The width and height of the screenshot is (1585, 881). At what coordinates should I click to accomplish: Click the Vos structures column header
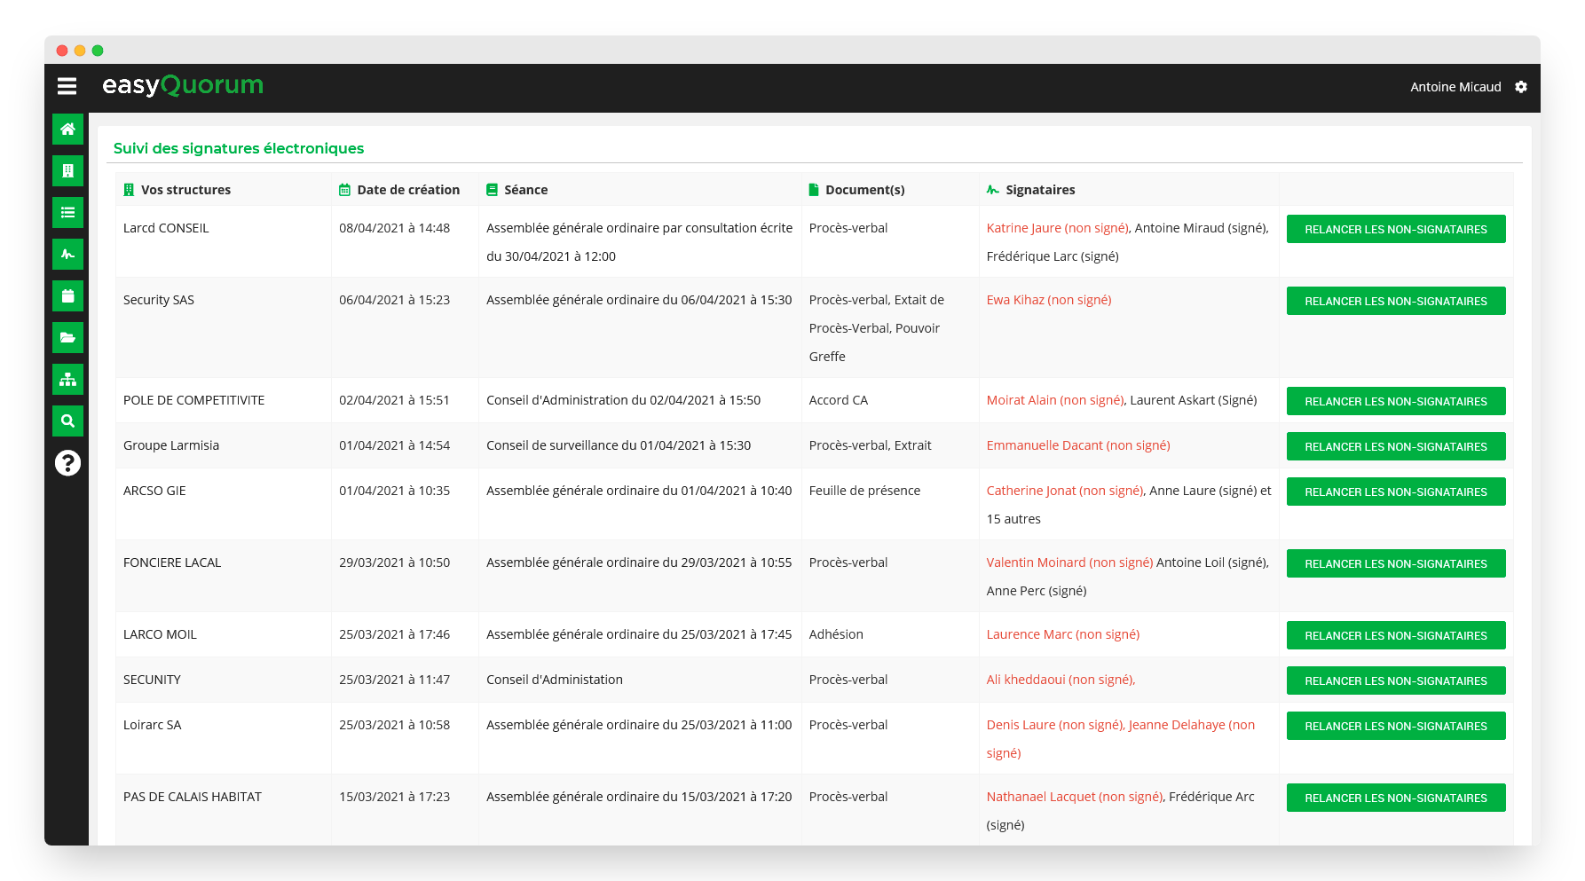click(185, 190)
